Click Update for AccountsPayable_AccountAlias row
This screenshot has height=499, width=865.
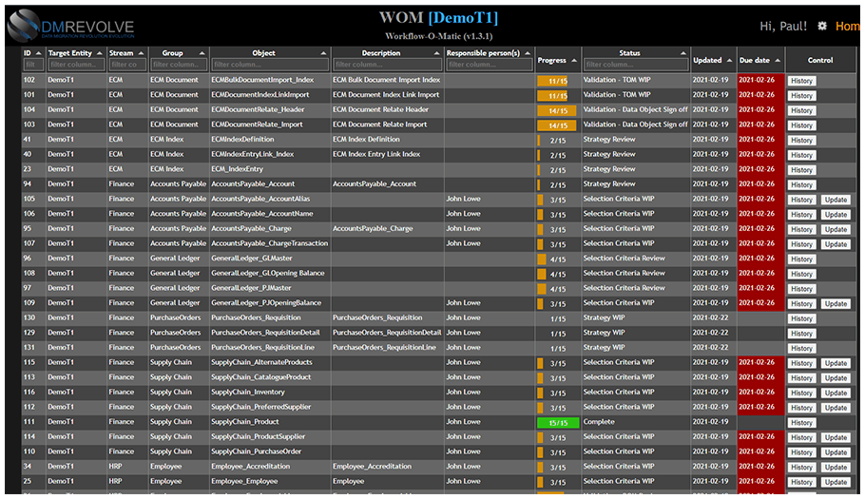pyautogui.click(x=836, y=200)
